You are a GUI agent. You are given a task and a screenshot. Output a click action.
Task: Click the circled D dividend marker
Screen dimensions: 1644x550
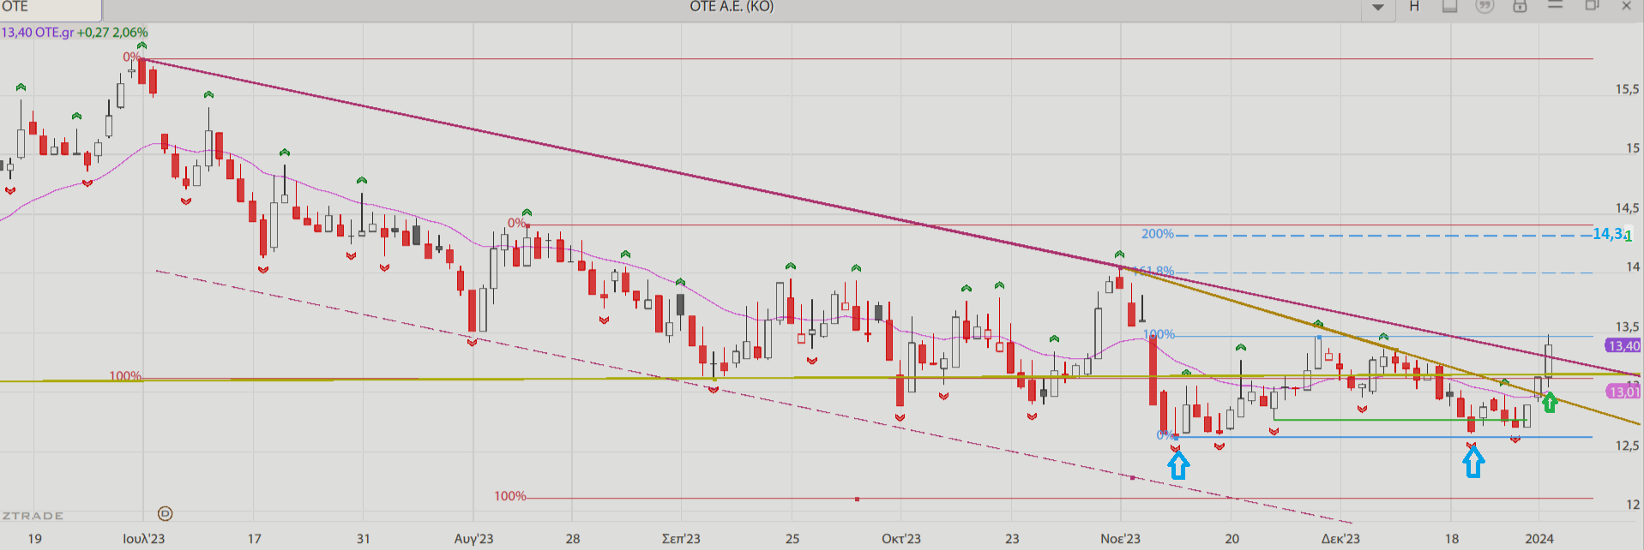(x=166, y=513)
